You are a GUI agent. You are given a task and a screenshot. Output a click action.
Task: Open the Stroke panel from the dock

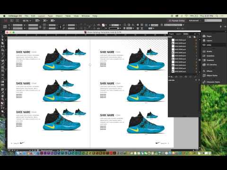click(x=207, y=51)
